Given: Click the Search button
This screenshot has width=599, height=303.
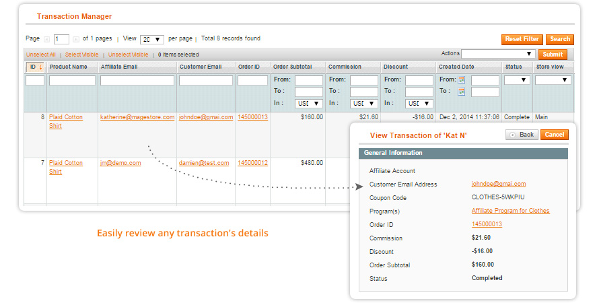Looking at the screenshot, I should [560, 39].
